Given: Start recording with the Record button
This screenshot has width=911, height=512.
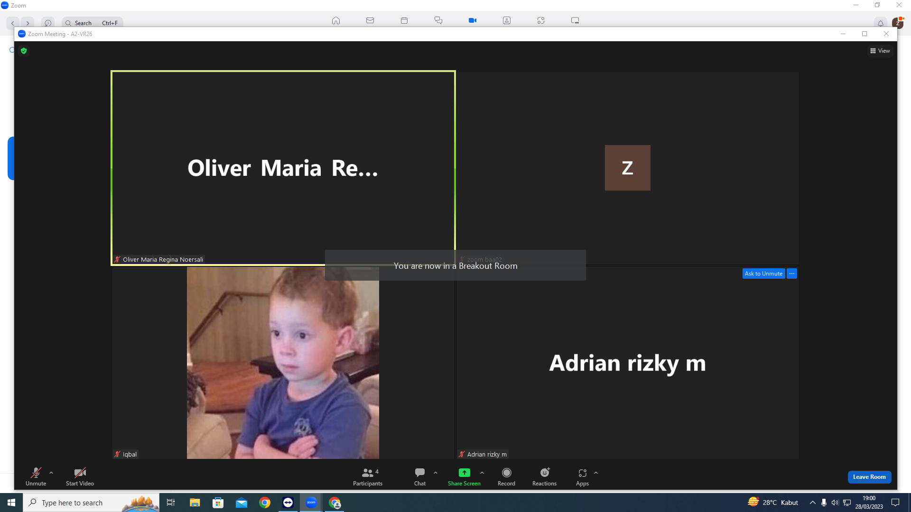Looking at the screenshot, I should pyautogui.click(x=506, y=476).
